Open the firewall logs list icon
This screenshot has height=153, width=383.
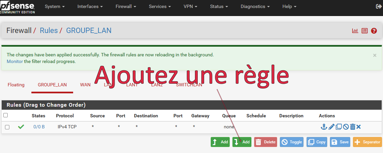tap(365, 31)
